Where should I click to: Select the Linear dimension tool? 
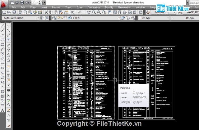(x=8, y=26)
